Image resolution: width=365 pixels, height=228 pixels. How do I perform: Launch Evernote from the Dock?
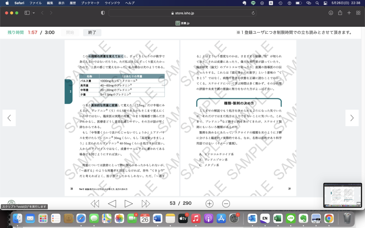click(x=304, y=218)
